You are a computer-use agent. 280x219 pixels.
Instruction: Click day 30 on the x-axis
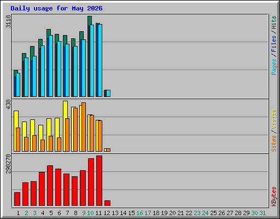click(254, 213)
